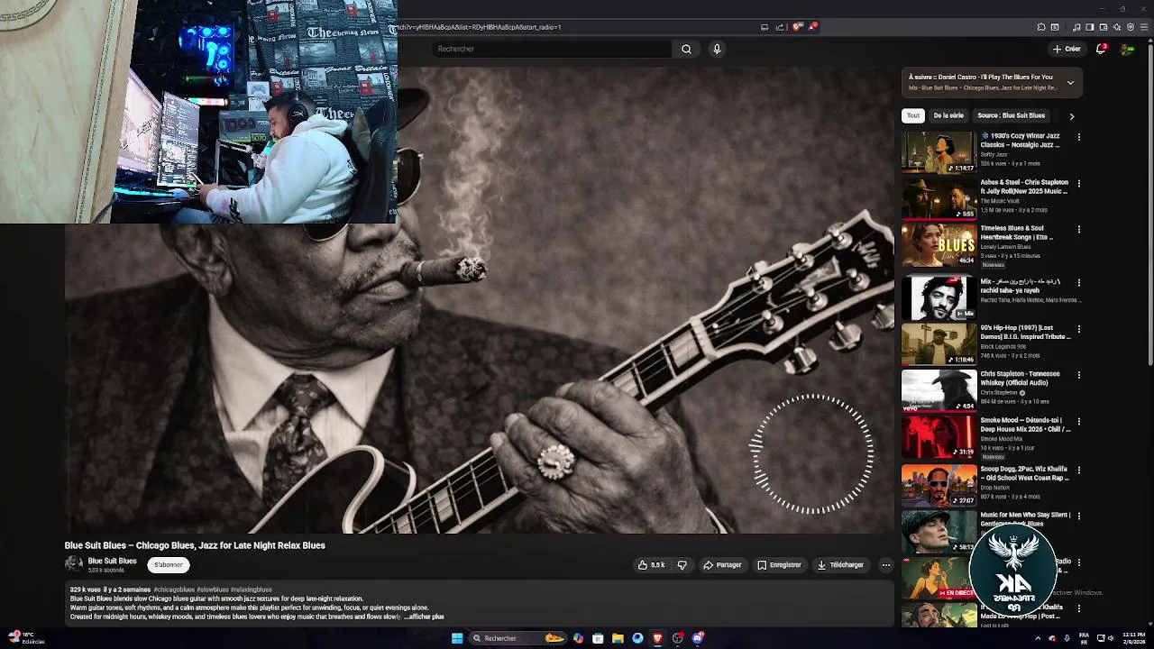Click the Brave Shields lion icon
The height and width of the screenshot is (649, 1154).
(x=797, y=27)
